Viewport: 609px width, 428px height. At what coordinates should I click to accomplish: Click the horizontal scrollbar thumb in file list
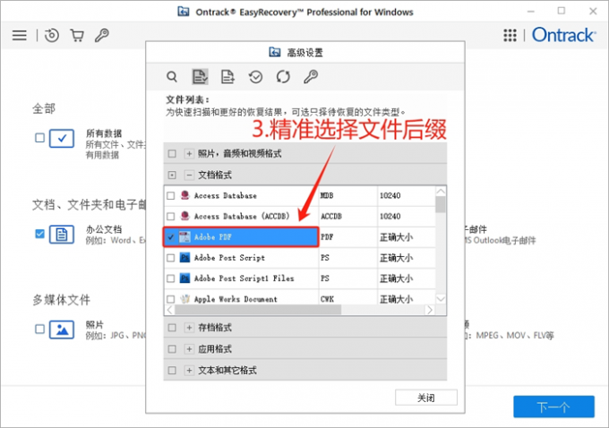[x=258, y=310]
